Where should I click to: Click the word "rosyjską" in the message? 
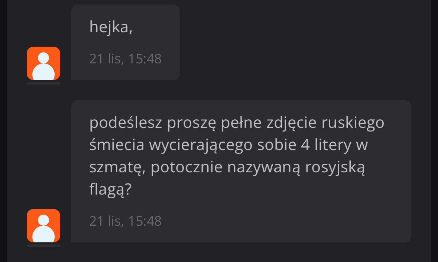point(335,168)
